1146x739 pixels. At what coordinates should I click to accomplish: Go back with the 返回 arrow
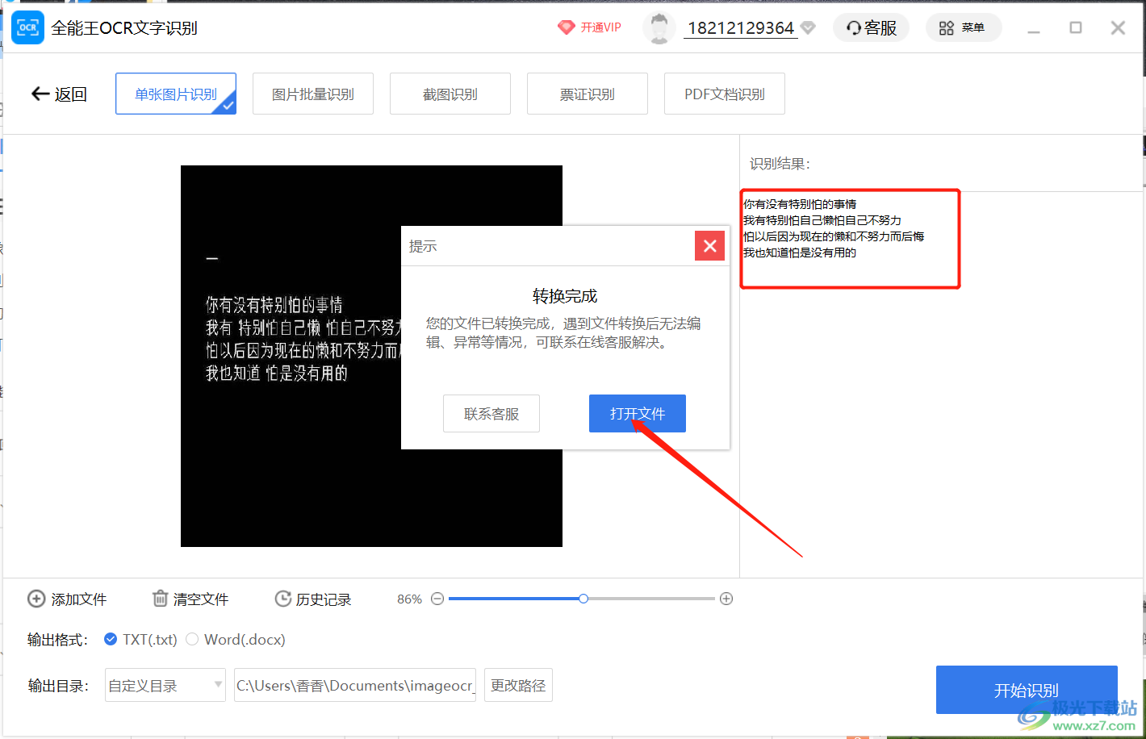59,94
